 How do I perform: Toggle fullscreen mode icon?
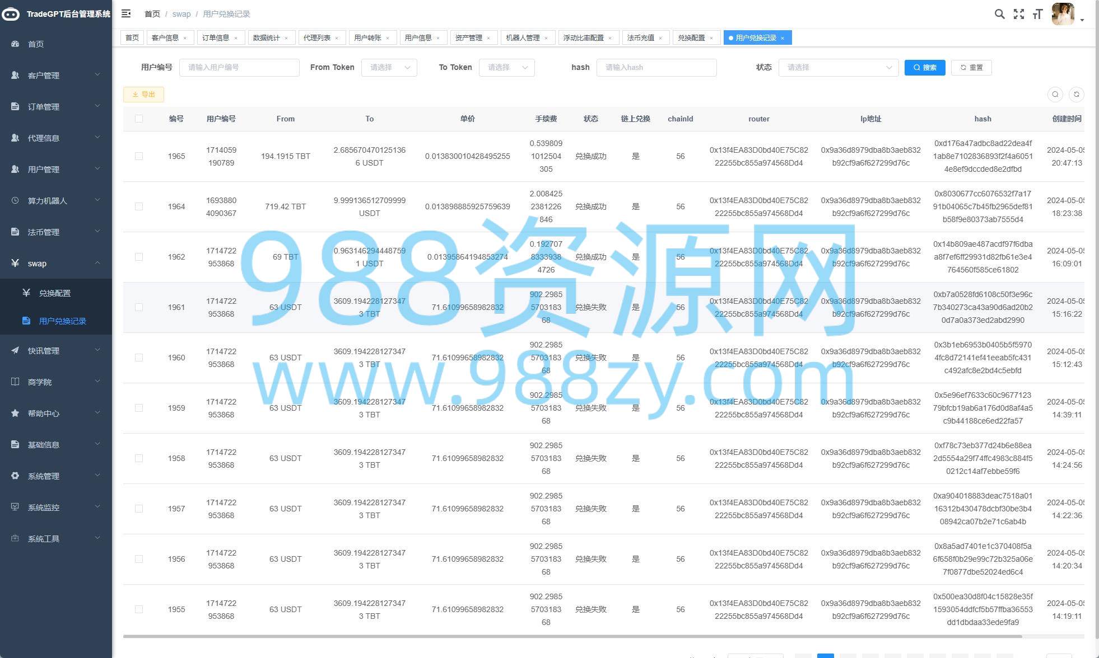[x=1019, y=14]
